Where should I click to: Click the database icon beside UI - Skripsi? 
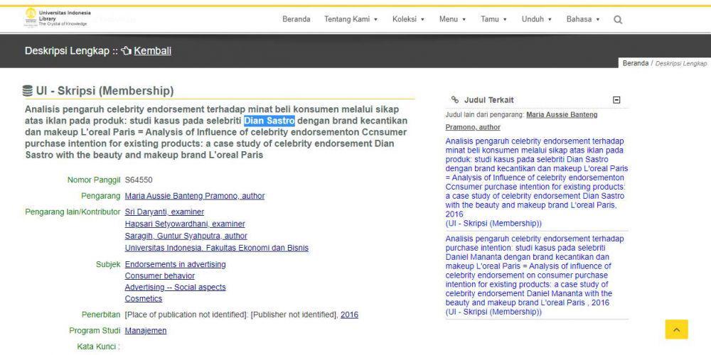pos(28,91)
